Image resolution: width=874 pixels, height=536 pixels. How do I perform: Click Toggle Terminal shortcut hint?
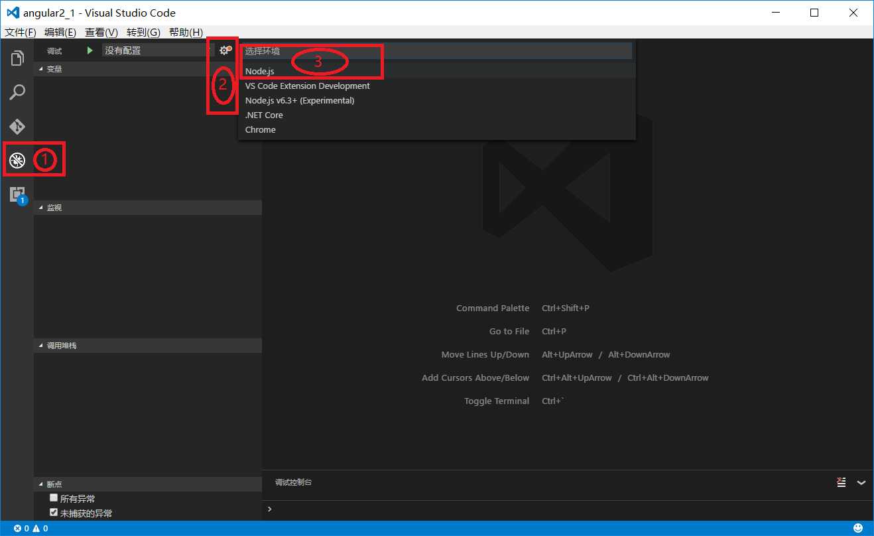(497, 401)
